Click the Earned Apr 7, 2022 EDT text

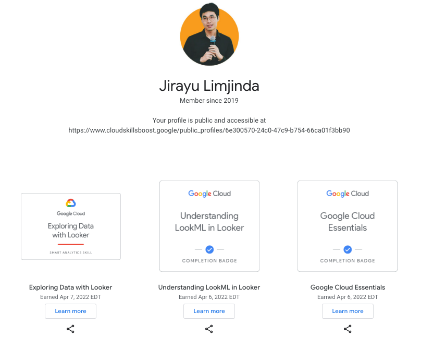[71, 297]
